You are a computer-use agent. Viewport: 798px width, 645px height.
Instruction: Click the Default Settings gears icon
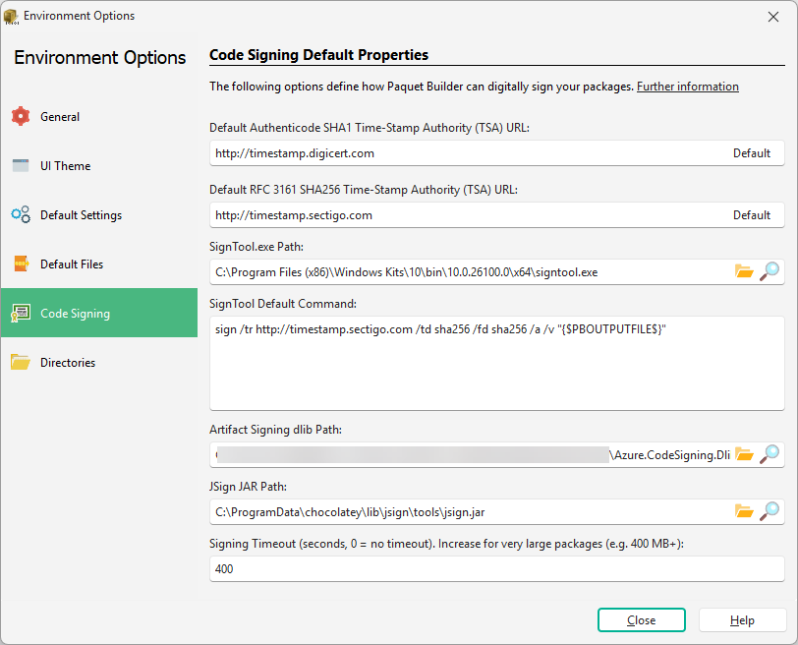(x=21, y=214)
